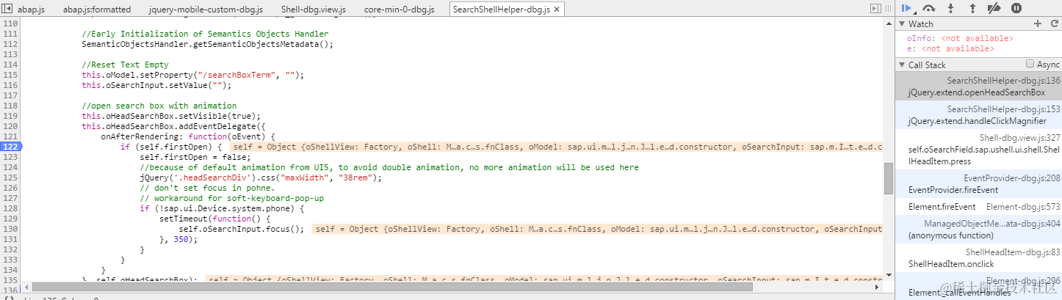Enable Async call stack checkbox
Screen dimensions: 1062x300
click(x=1030, y=64)
